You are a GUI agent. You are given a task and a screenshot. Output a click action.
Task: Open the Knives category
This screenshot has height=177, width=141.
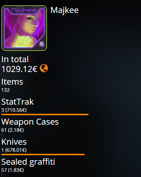coord(14,142)
